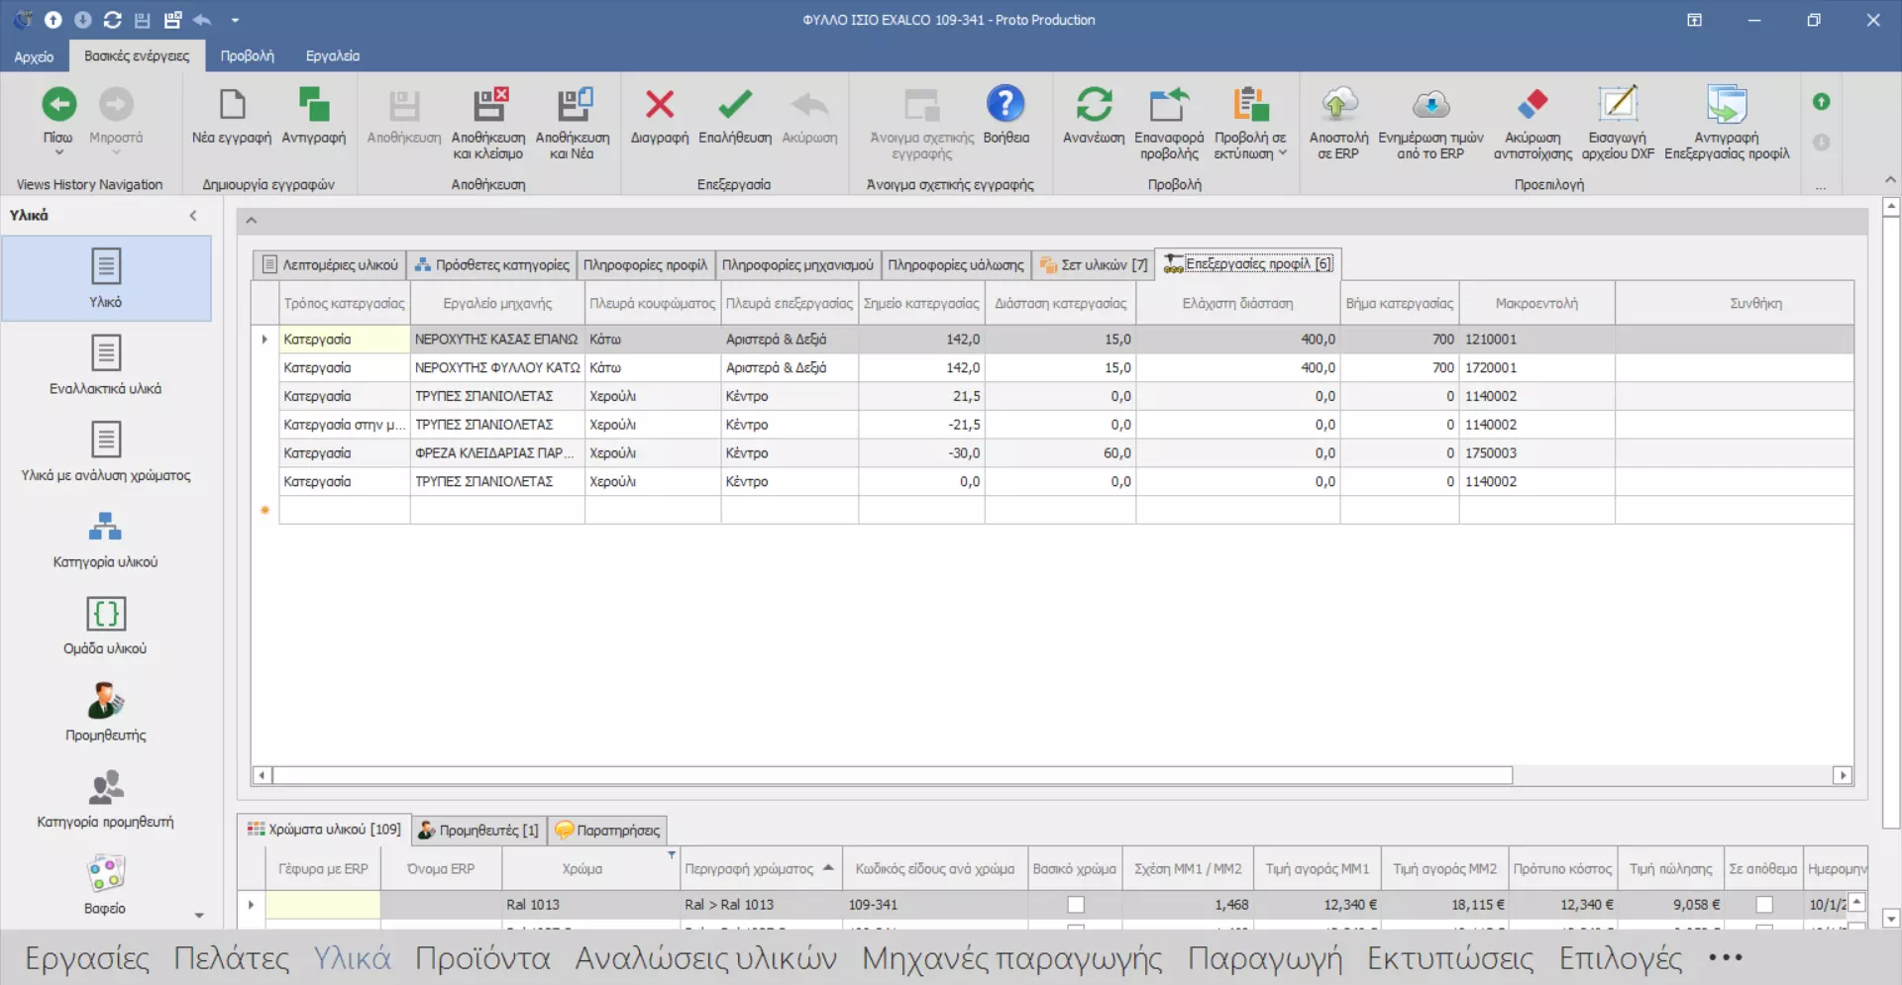Switch to the Σετ υλικών tab
The height and width of the screenshot is (985, 1902).
click(1094, 265)
